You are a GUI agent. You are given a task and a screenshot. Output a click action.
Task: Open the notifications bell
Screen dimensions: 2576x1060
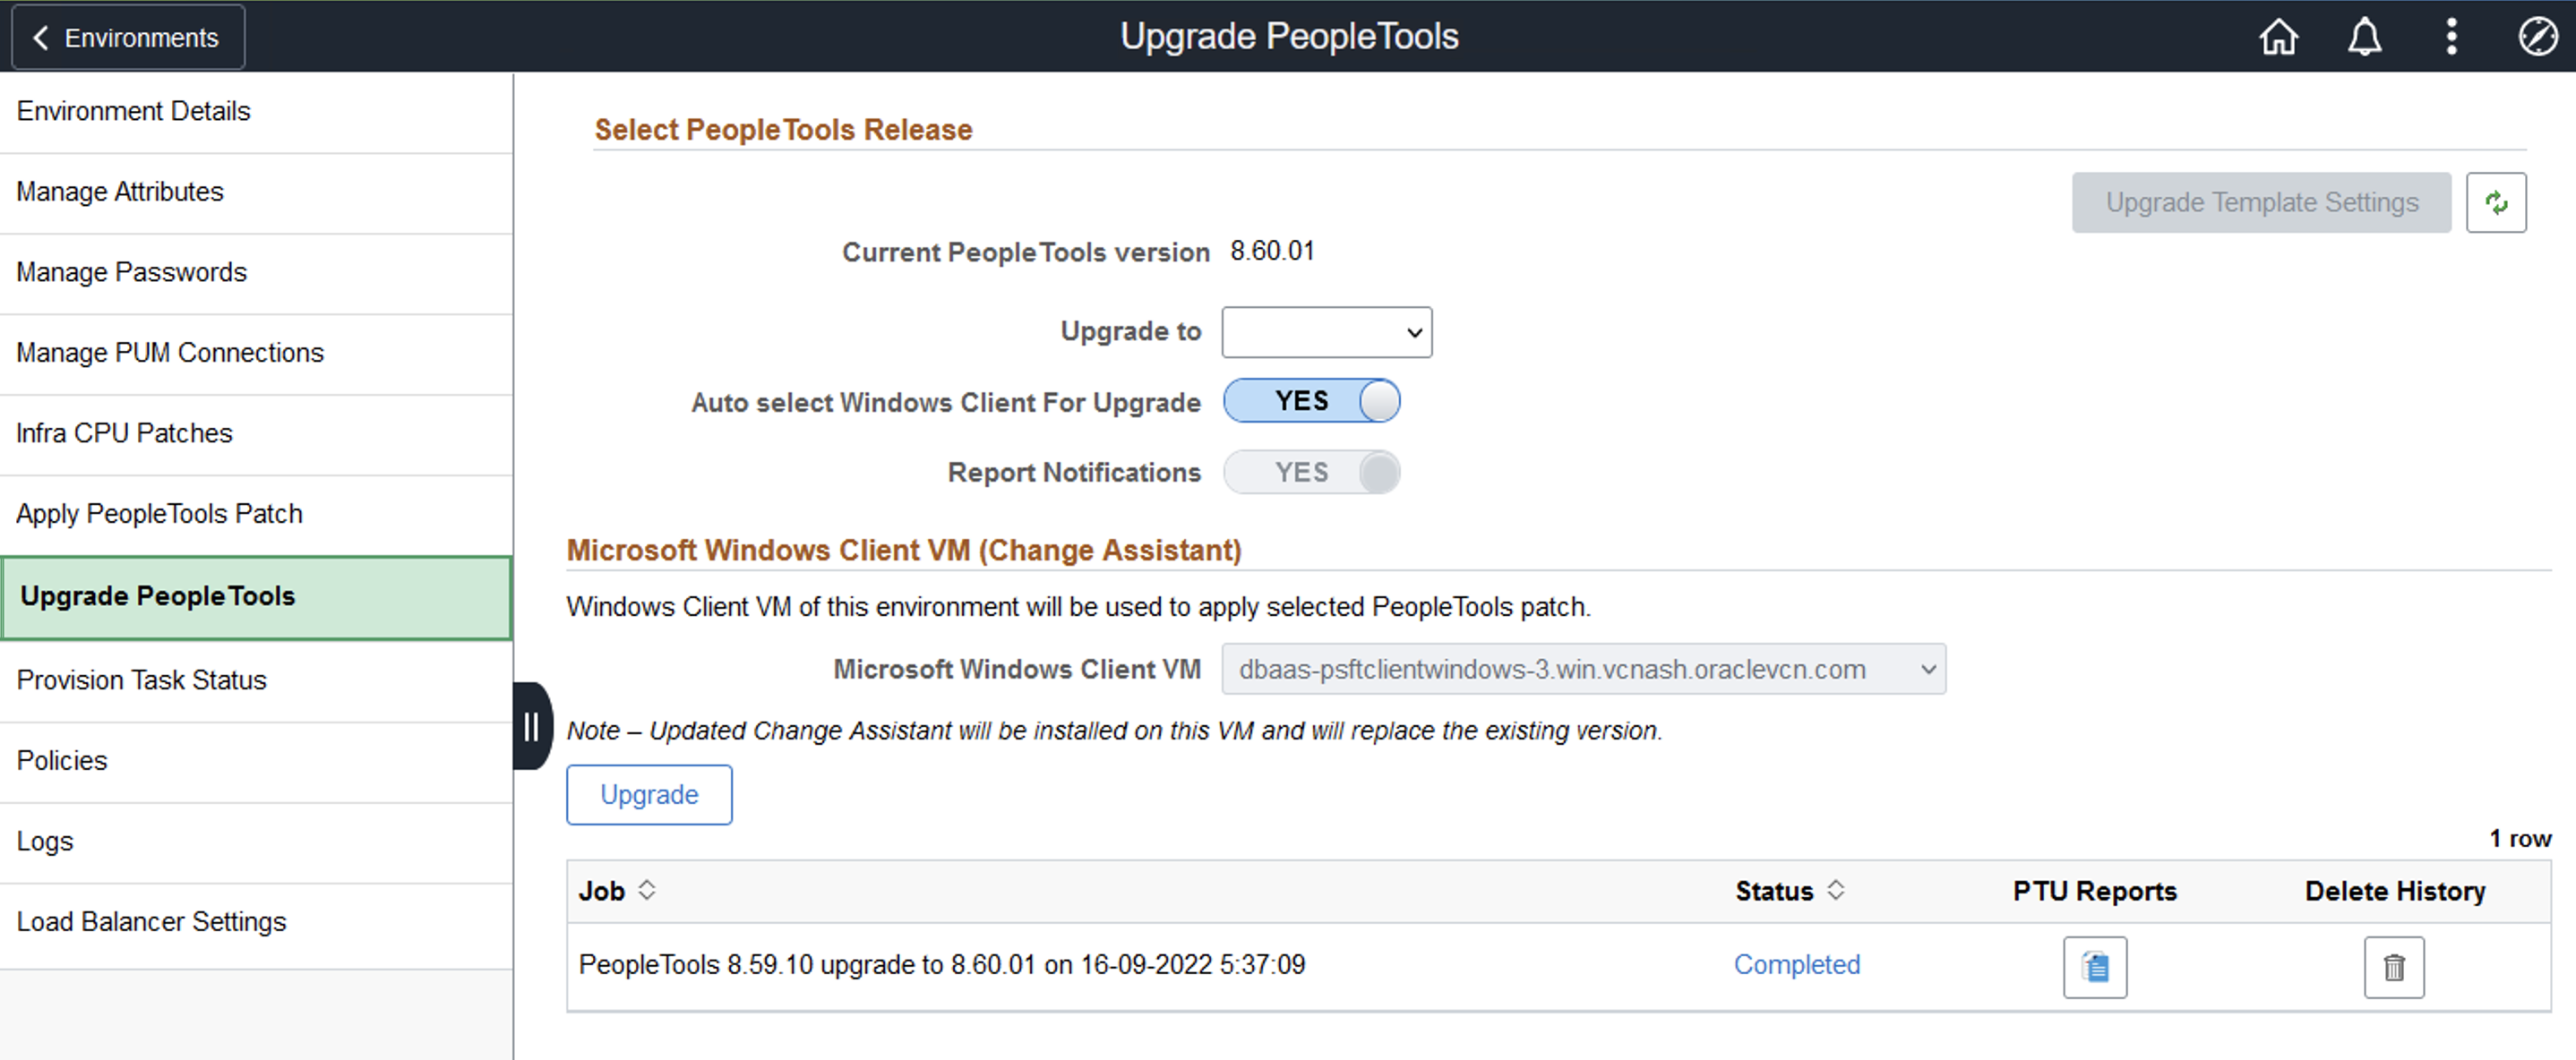[x=2364, y=37]
